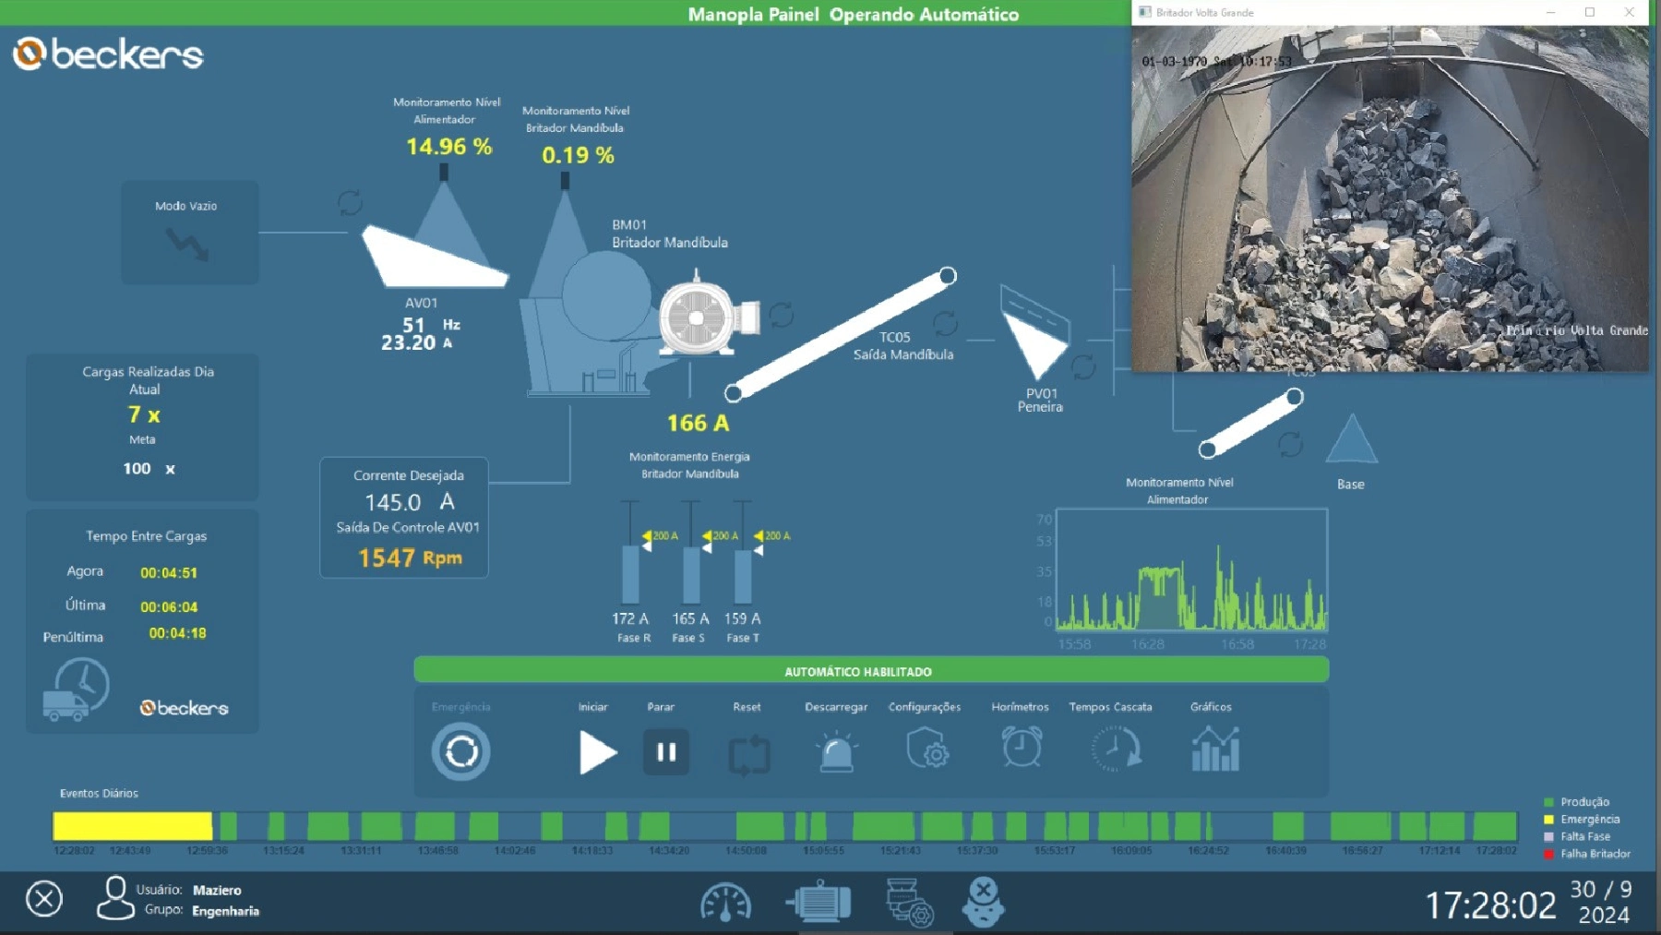Open the gauge dashboard icon in bottom bar
This screenshot has height=935, width=1661.
725,903
